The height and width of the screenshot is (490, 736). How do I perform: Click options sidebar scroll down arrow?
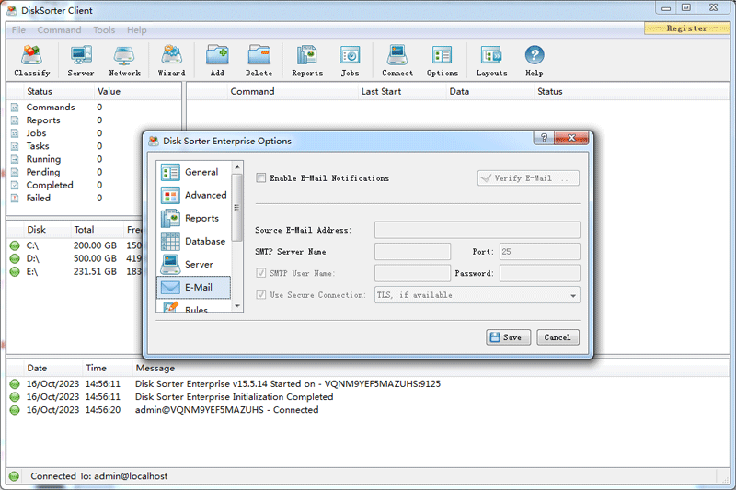(237, 306)
